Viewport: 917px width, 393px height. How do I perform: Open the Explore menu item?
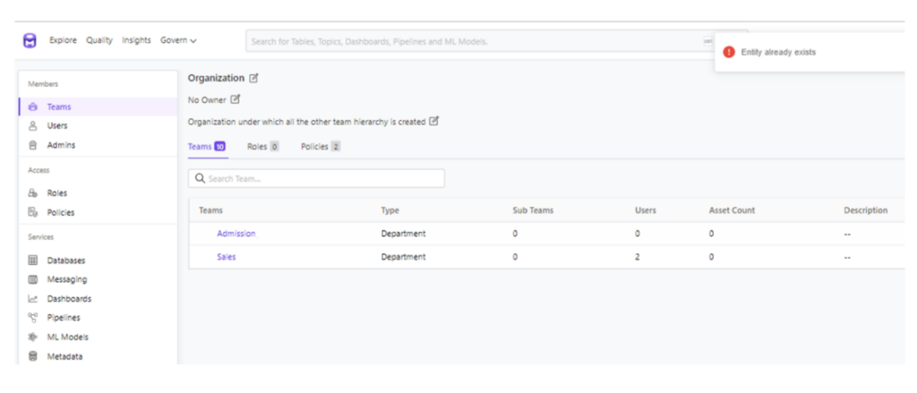(x=64, y=40)
